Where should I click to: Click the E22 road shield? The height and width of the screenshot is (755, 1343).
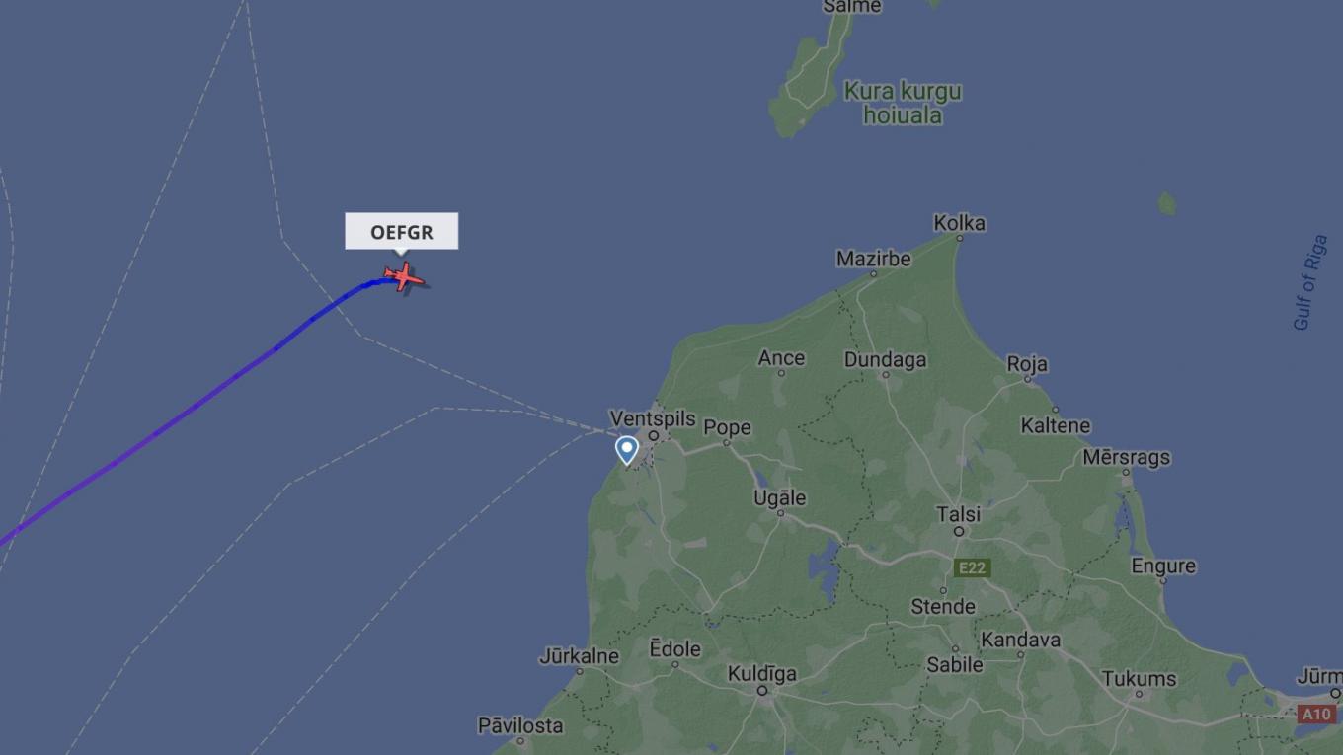972,567
